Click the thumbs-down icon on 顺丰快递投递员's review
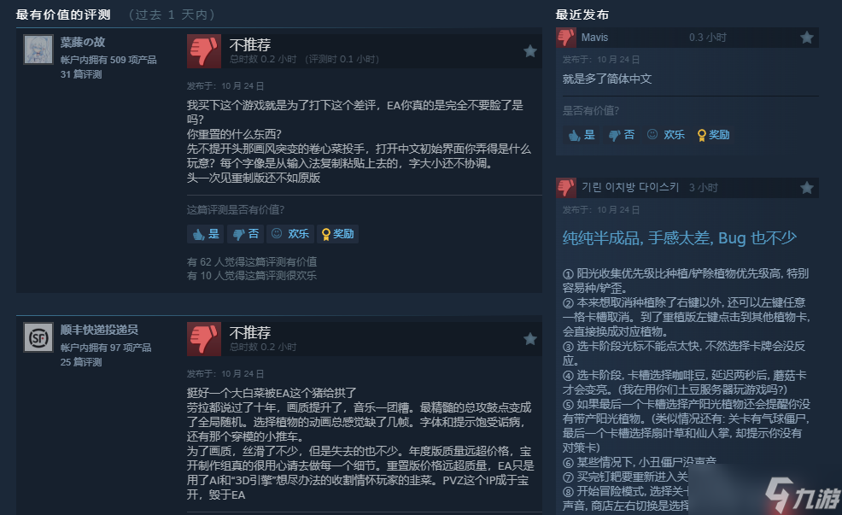 tap(203, 339)
